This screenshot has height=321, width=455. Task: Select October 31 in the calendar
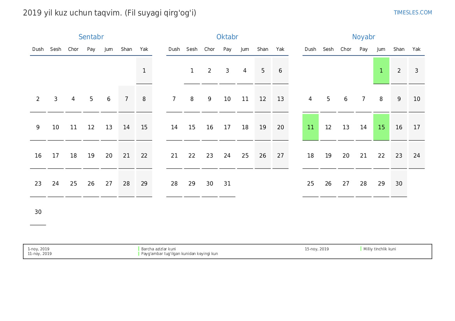[227, 184]
